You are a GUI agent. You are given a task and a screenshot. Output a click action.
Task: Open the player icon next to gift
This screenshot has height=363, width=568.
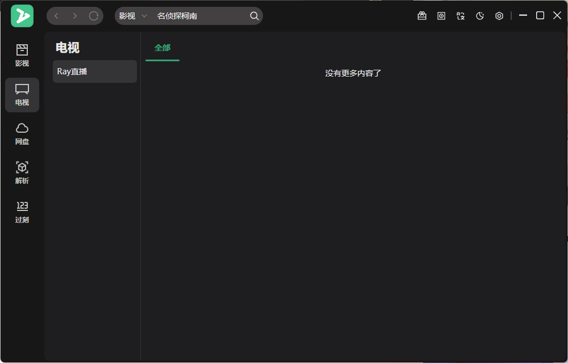(x=441, y=16)
